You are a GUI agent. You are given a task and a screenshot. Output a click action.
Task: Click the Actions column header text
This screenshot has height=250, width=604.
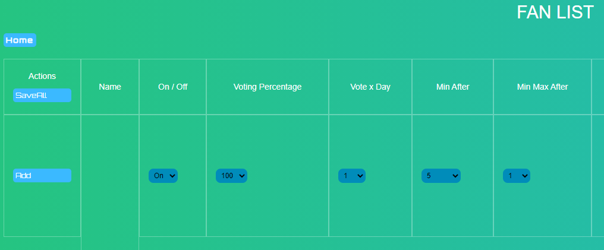click(42, 76)
